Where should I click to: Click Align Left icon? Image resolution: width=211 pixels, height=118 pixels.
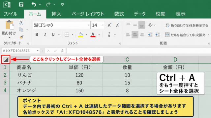(x=128, y=35)
